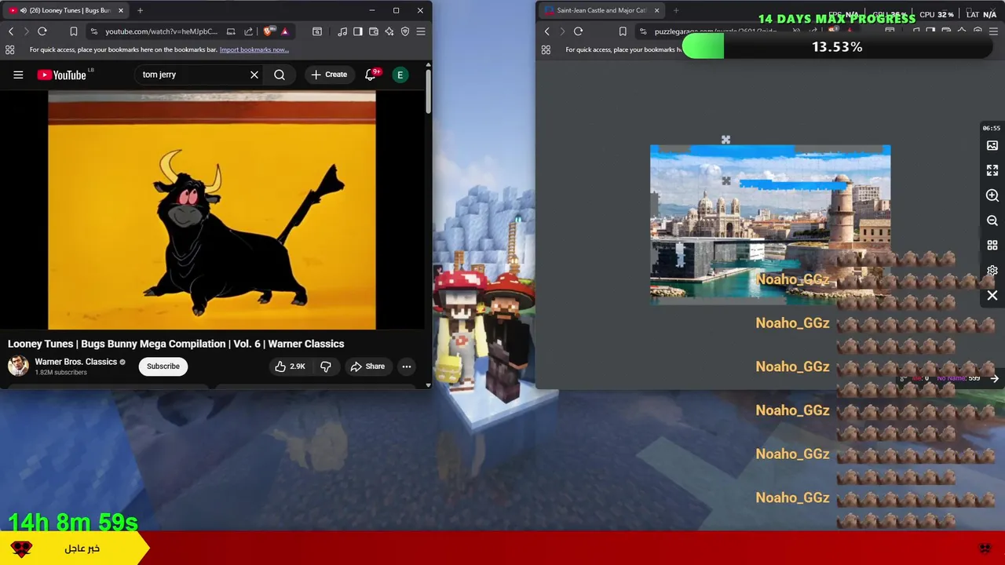Reload the puzzle page
This screenshot has width=1005, height=565.
click(x=578, y=31)
